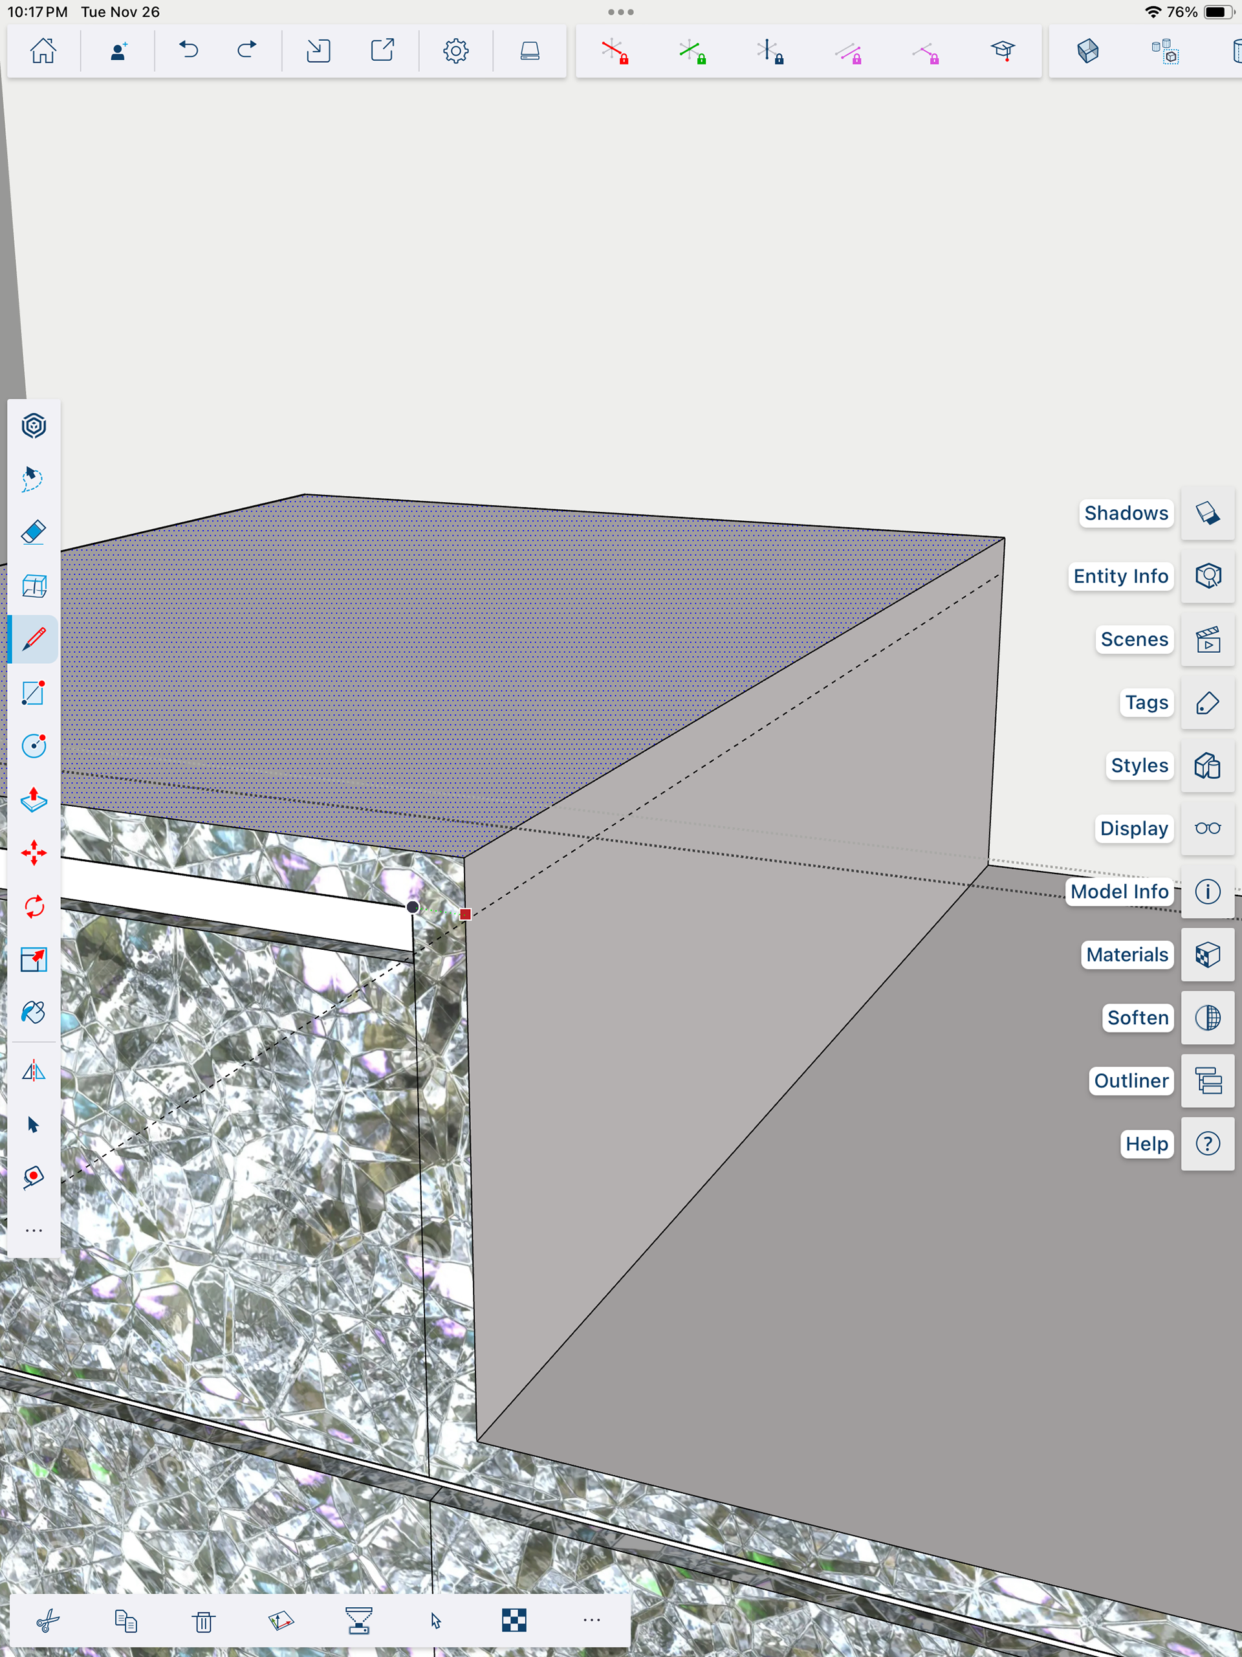Open the Entity Info panel
The image size is (1242, 1657).
pos(1120,576)
